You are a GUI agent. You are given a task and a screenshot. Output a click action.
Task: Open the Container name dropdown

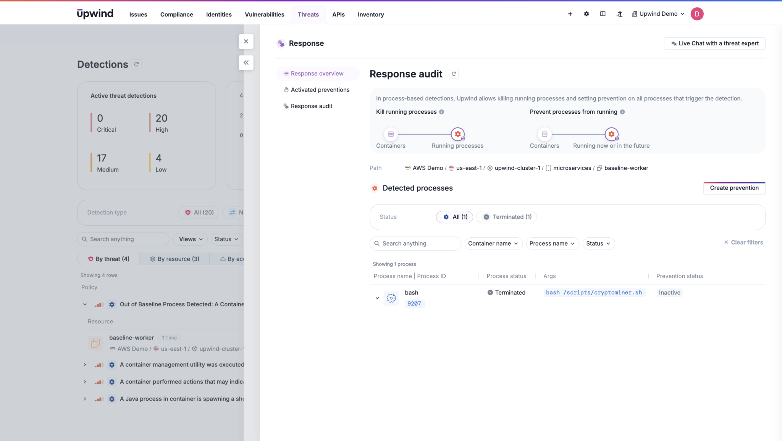(x=493, y=243)
